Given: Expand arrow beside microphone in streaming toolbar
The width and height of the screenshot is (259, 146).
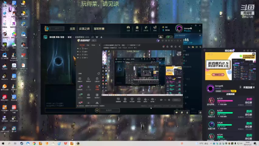Looking at the screenshot, I should [x=148, y=99].
